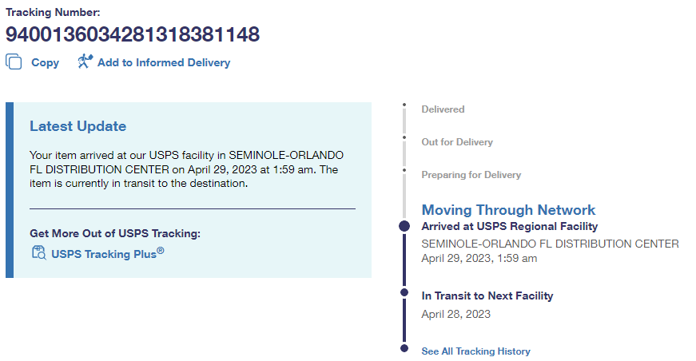Click the Delivered status step
Screen dimensions: 696x361
click(x=443, y=109)
